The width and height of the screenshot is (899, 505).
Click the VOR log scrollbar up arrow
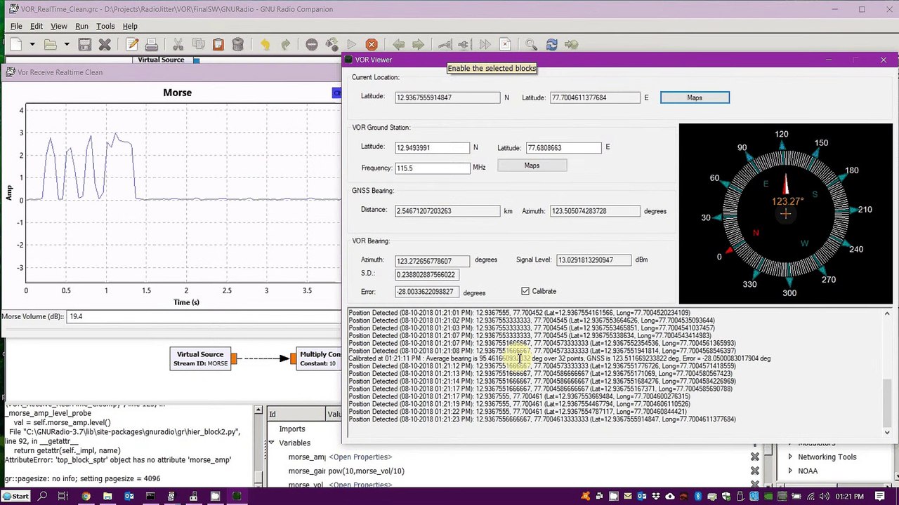tap(887, 314)
